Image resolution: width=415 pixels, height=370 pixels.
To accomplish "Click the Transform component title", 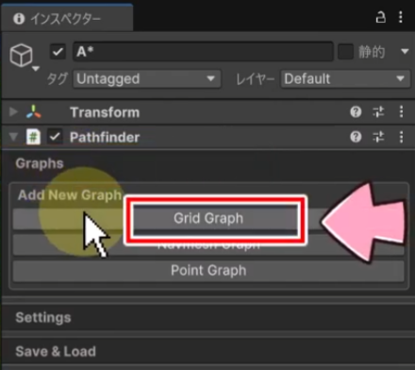I will [105, 112].
